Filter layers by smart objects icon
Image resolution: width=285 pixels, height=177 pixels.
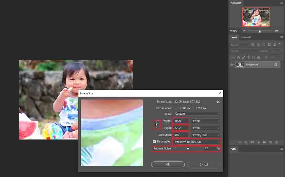275,45
